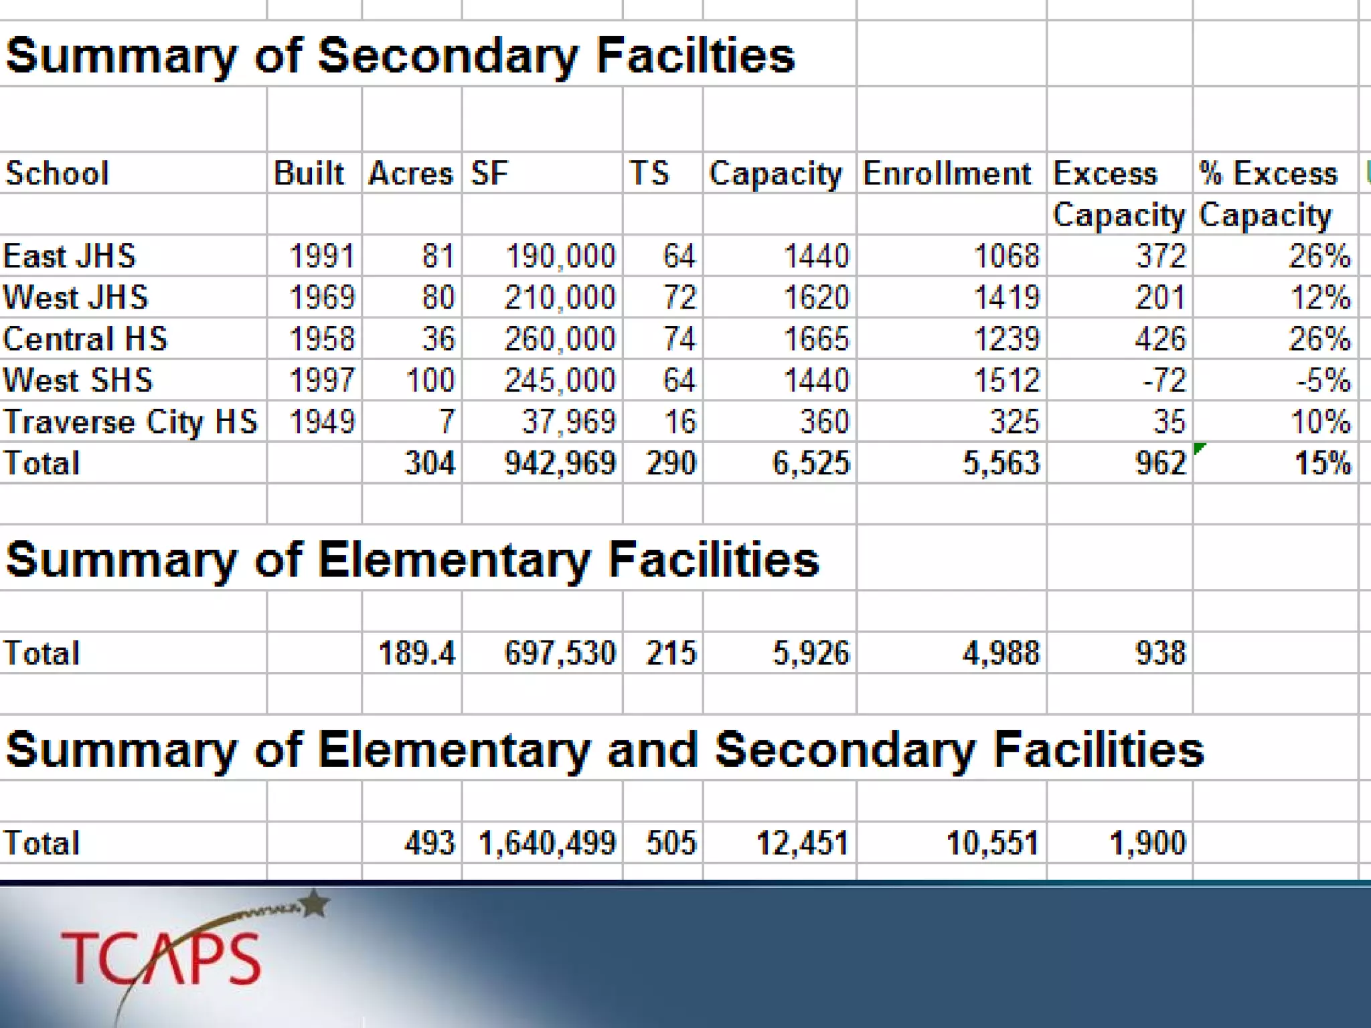The width and height of the screenshot is (1371, 1028).
Task: Select the 15% total excess capacity cell
Action: (1321, 463)
